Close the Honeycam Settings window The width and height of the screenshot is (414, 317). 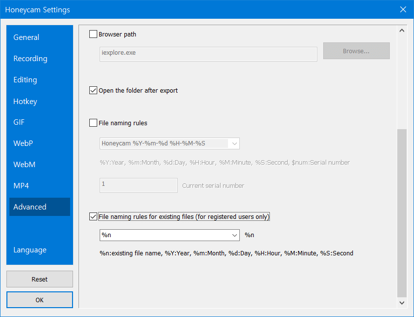tap(403, 10)
